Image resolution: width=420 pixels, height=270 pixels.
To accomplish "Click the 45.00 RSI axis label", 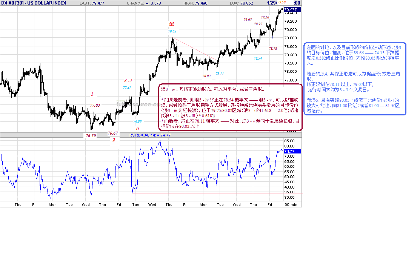I will (x=289, y=182).
